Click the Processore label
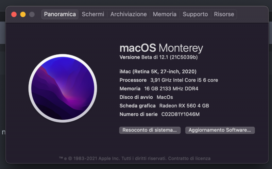272x169 pixels. (x=133, y=80)
